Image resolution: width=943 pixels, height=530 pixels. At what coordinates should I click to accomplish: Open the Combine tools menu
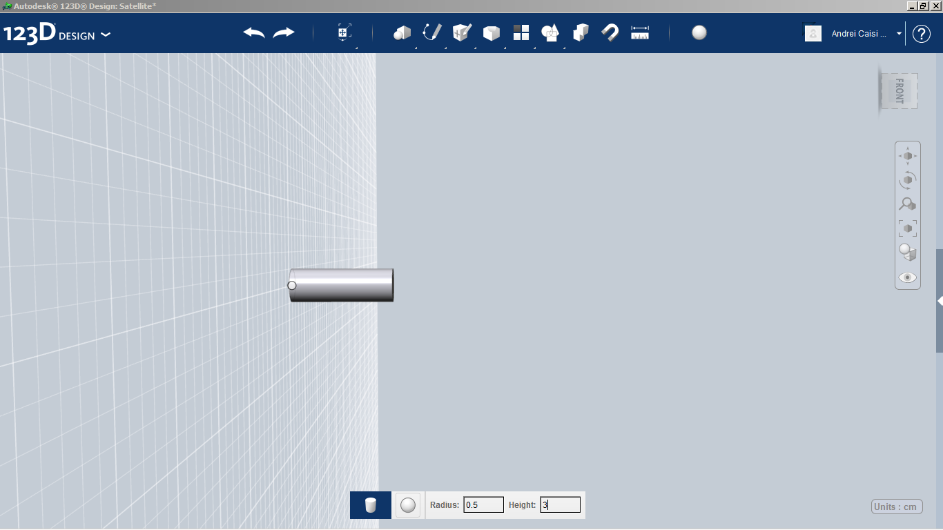click(581, 32)
